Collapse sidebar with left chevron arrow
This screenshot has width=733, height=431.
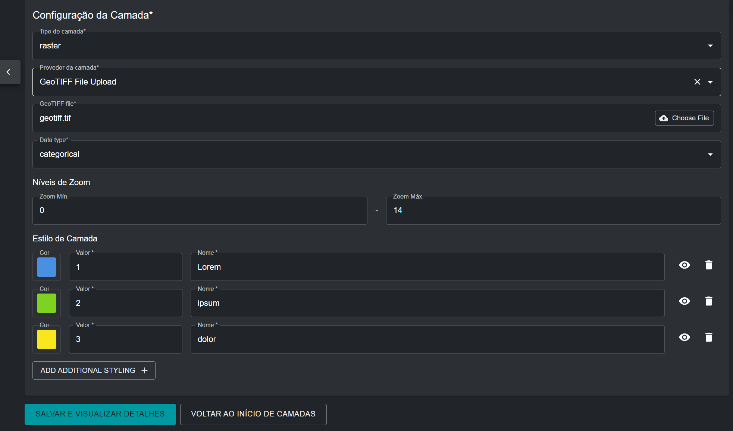9,72
